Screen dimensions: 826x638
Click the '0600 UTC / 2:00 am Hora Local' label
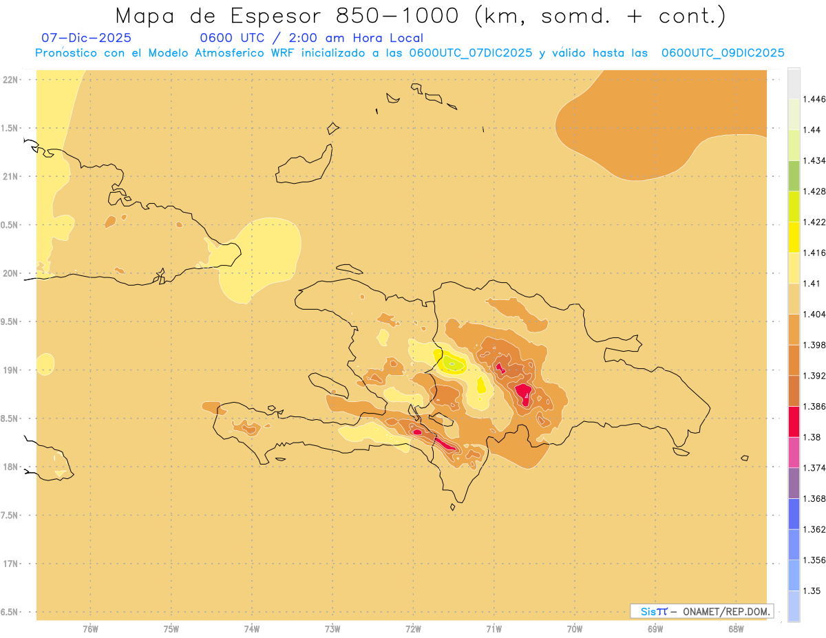311,39
